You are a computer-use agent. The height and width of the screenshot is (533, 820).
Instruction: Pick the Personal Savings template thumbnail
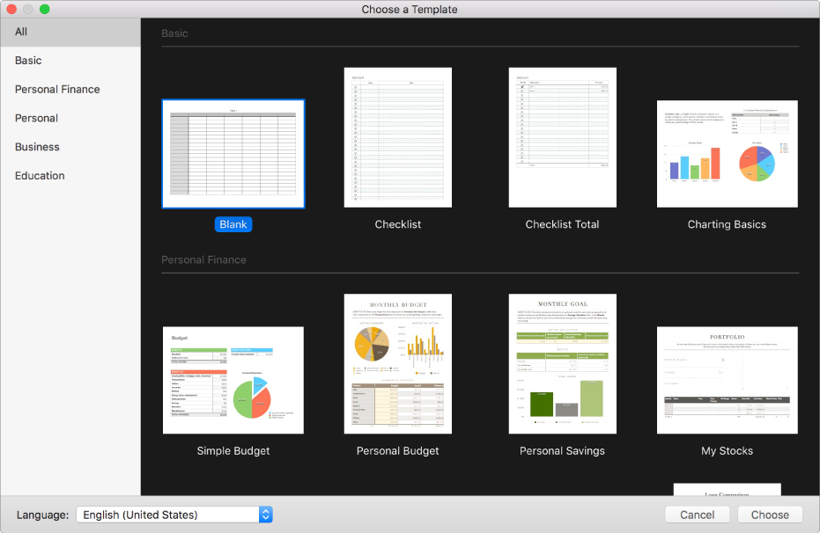click(562, 364)
